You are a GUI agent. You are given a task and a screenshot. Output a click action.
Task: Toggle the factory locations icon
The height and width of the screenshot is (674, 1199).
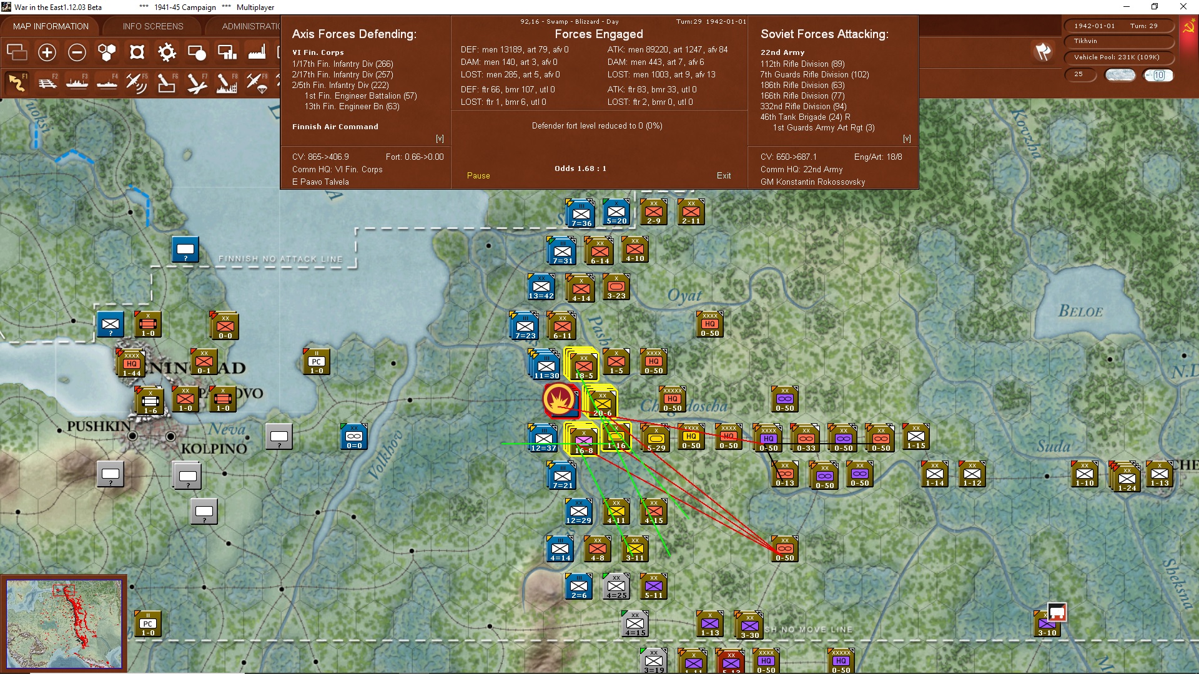[257, 52]
